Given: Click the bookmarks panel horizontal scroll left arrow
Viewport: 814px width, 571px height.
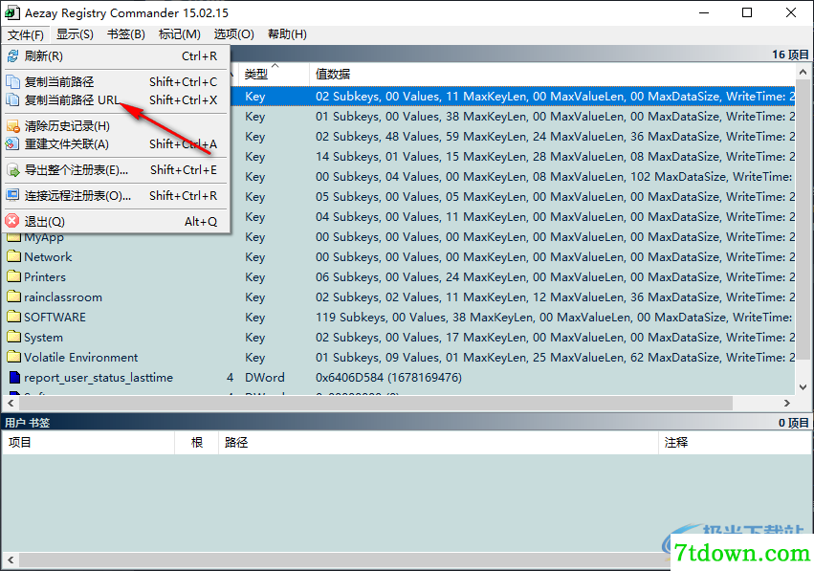Looking at the screenshot, I should click(11, 560).
